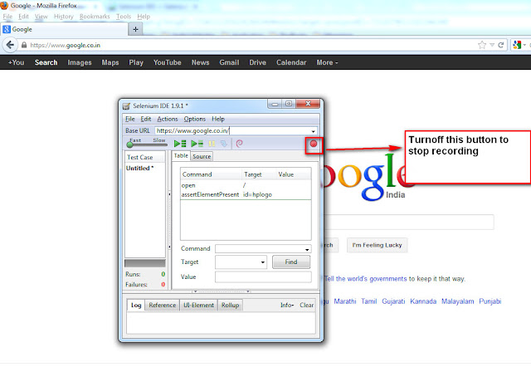Open the Target field dropdown arrow
Screen dimensions: 531x367
coord(263,262)
